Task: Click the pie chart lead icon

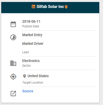Action: (x=13, y=37)
